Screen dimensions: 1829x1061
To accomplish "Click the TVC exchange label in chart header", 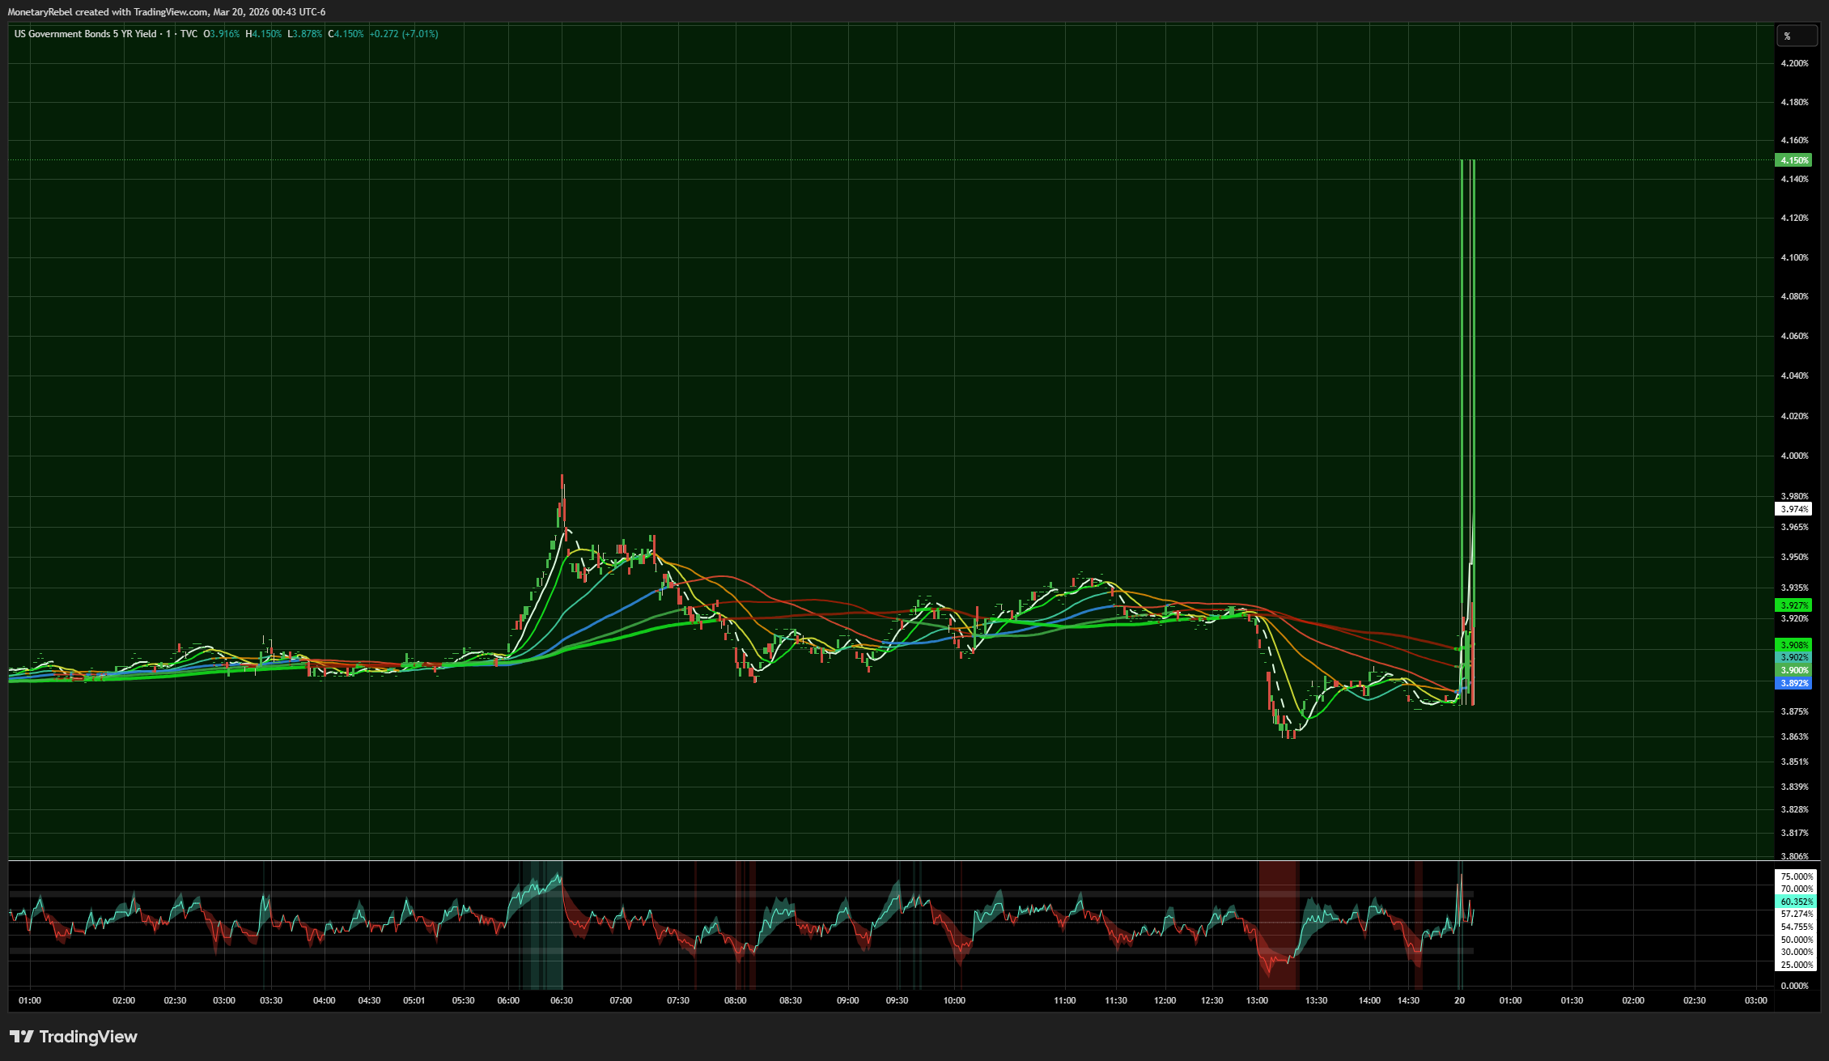I will (x=189, y=34).
